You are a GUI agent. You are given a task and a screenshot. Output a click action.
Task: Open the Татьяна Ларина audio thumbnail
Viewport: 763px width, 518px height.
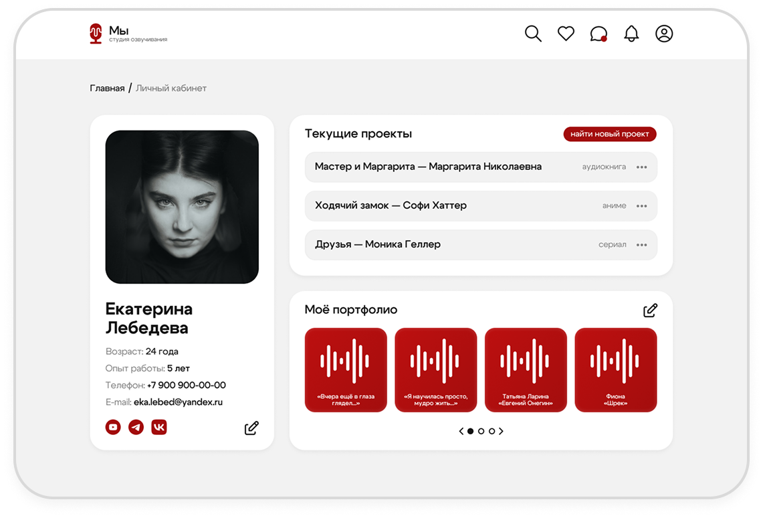526,369
